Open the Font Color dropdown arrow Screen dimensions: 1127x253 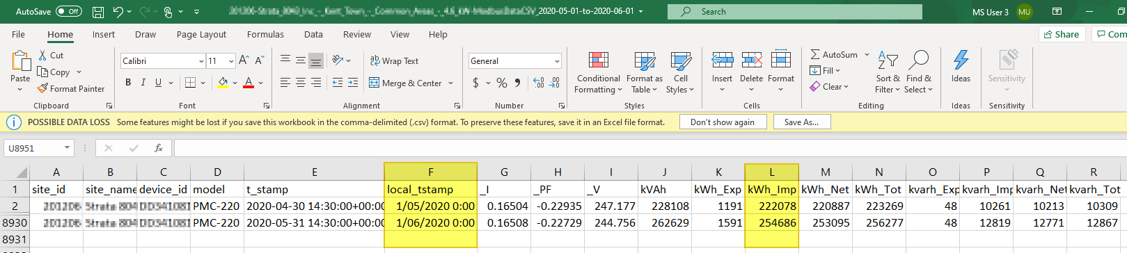point(260,83)
